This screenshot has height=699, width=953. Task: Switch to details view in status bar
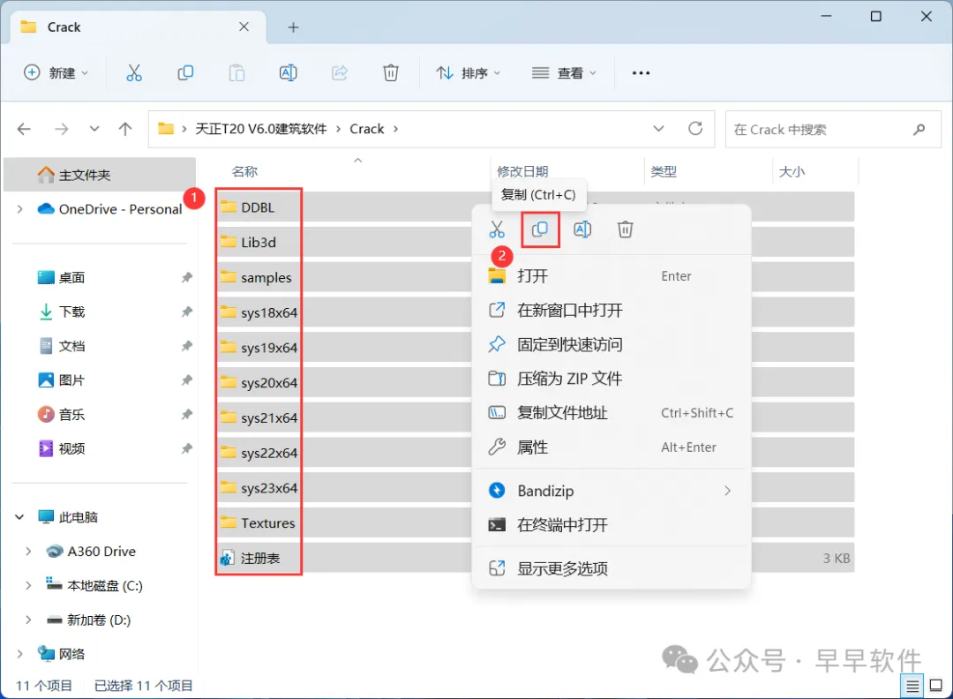coord(912,687)
